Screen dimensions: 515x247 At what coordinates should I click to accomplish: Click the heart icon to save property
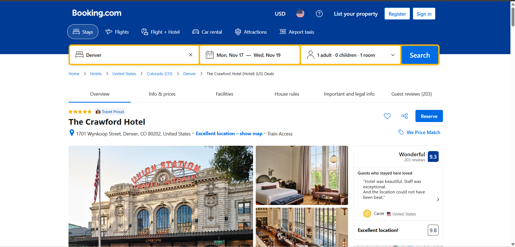tap(387, 116)
